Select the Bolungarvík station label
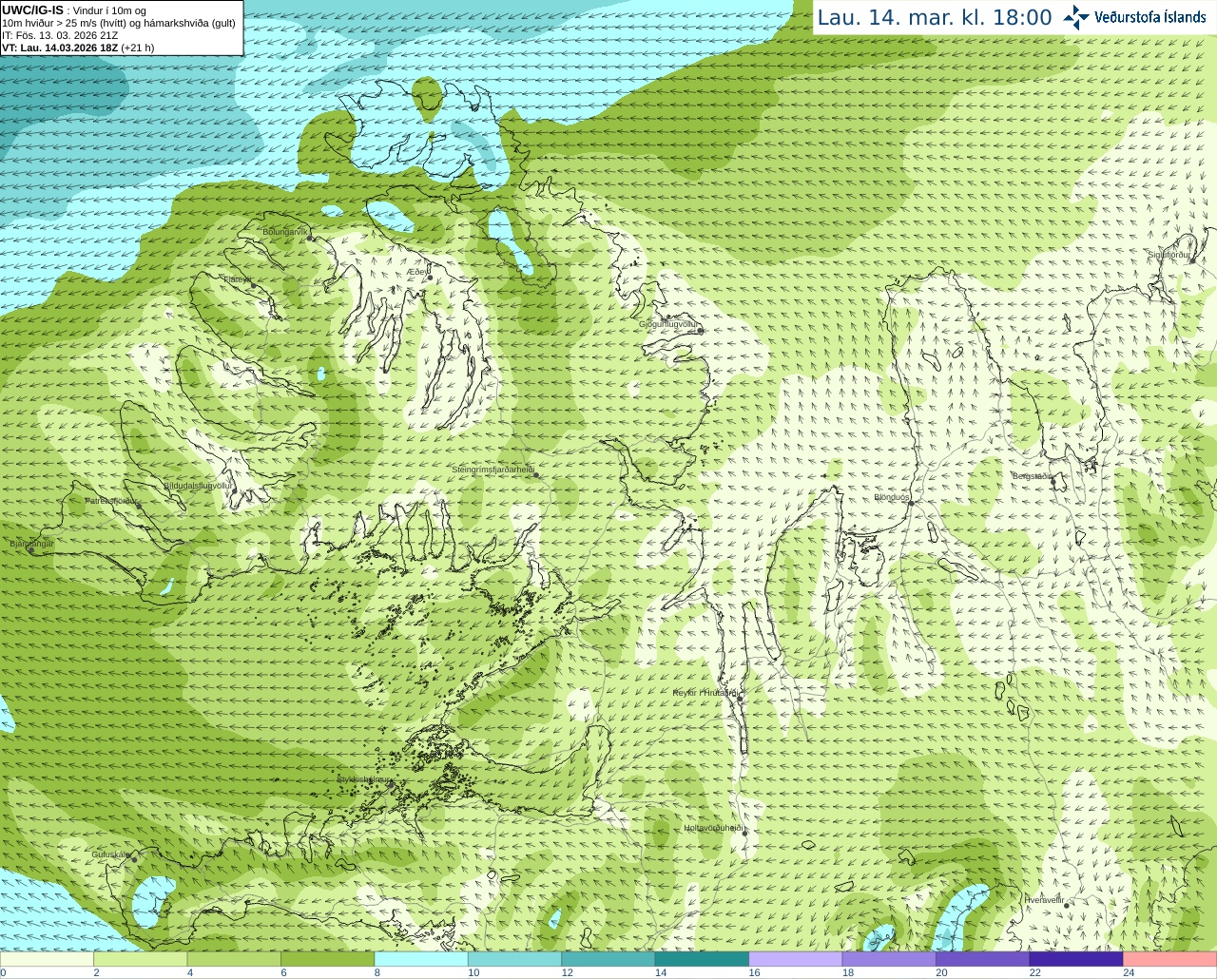 pos(285,232)
